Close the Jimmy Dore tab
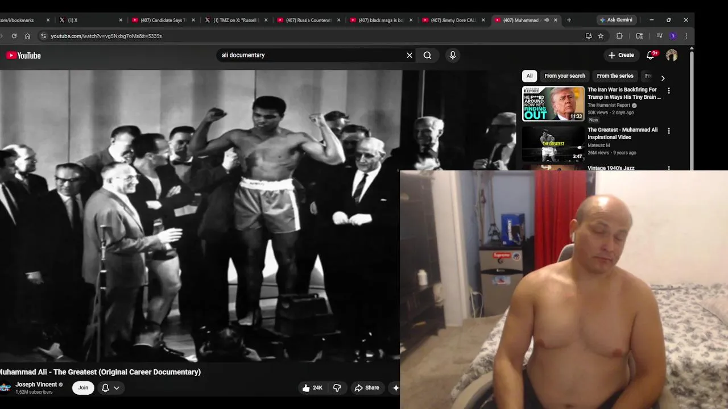Viewport: 728px width, 409px height. [x=483, y=20]
